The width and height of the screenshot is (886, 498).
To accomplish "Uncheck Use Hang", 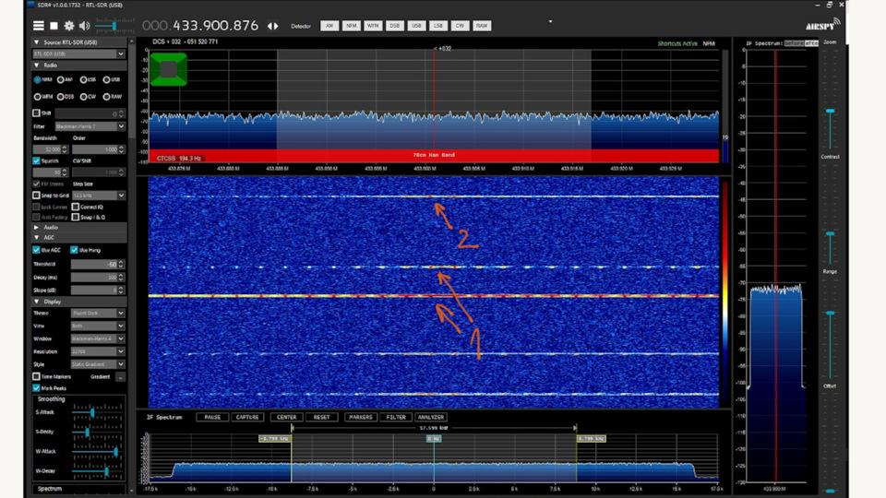I will [74, 250].
